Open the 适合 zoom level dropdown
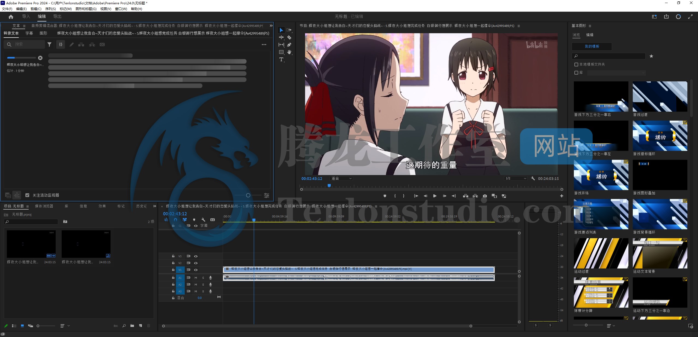Screen dimensions: 698x337 pyautogui.click(x=341, y=179)
